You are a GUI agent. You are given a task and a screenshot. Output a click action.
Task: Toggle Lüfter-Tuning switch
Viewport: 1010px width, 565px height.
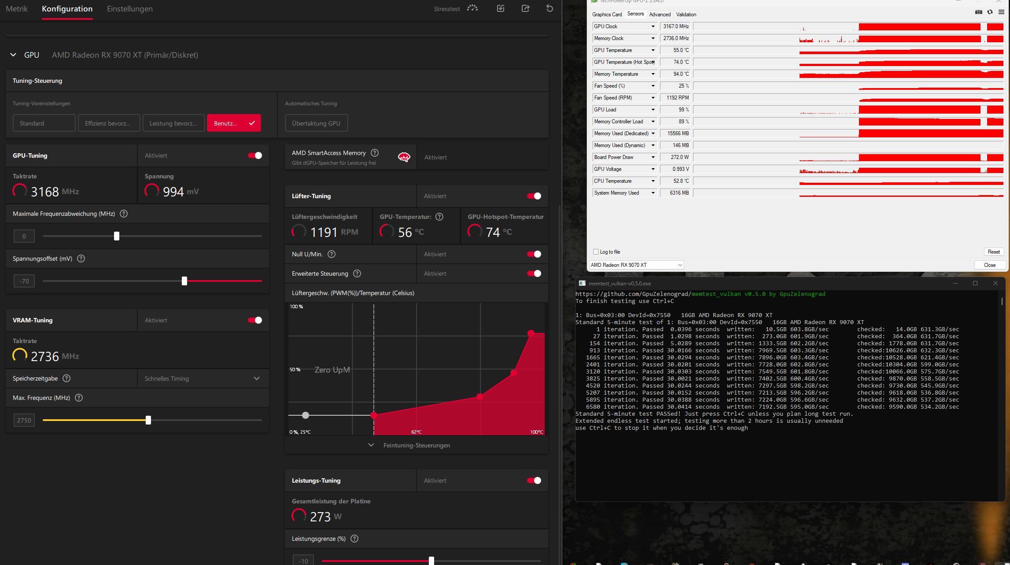pyautogui.click(x=534, y=196)
